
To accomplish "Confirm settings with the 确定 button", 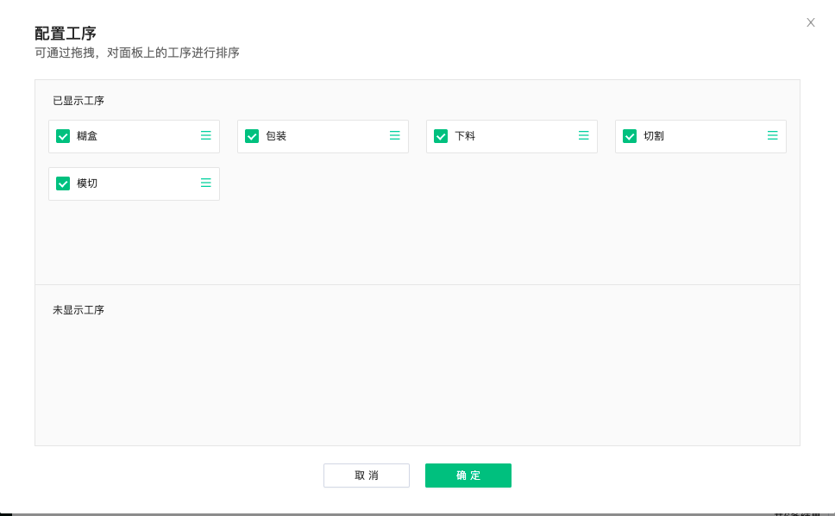I will click(x=468, y=476).
